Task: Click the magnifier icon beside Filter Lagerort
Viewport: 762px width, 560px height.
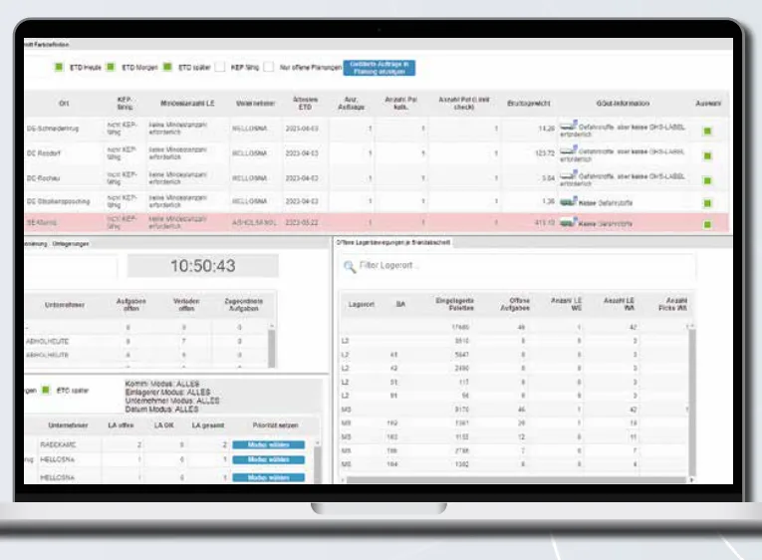Action: [349, 266]
